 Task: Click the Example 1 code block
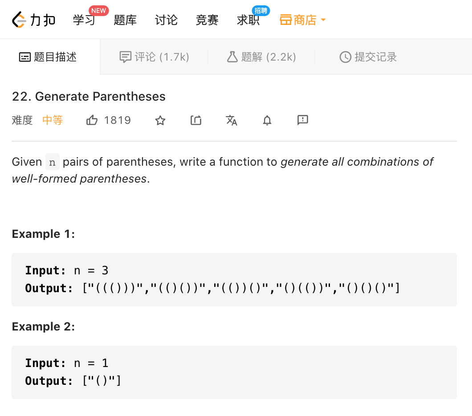[234, 280]
